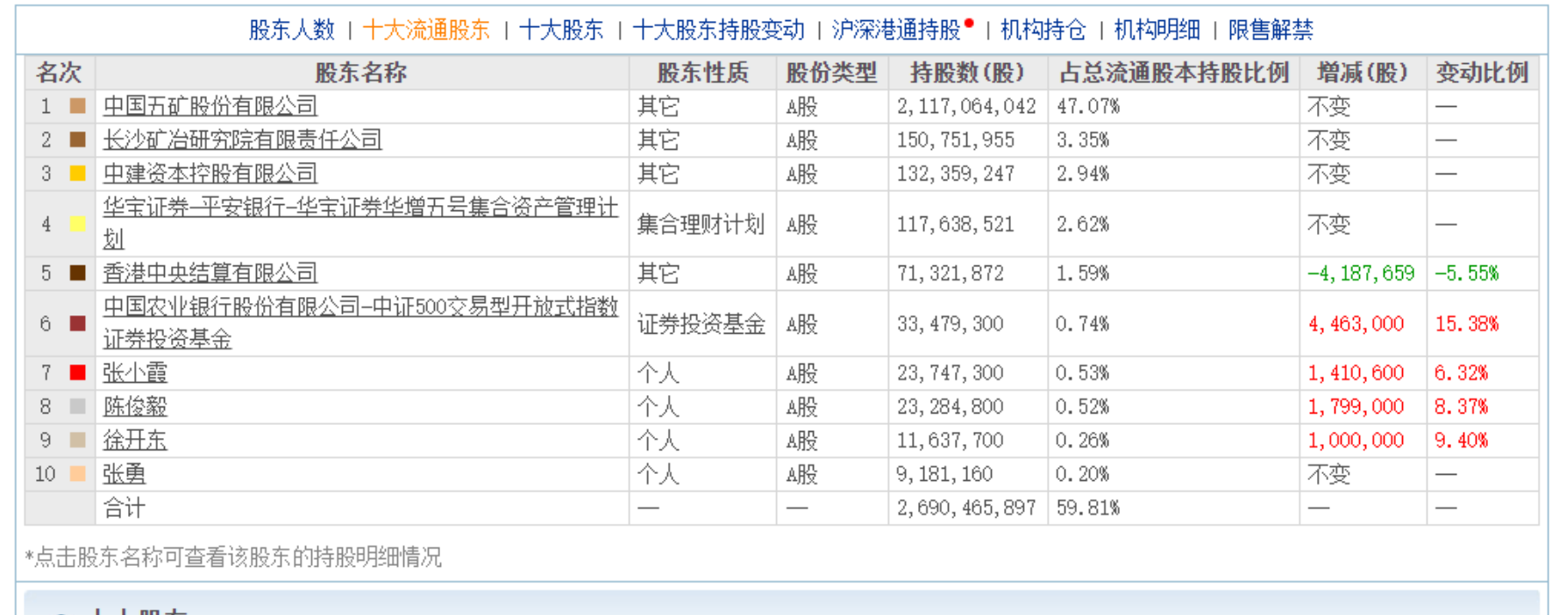Viewport: 1552px width, 615px height.
Task: Open the 股东人数 tab
Action: [292, 30]
